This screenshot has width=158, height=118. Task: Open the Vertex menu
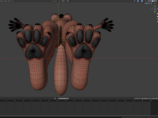tap(2, 1)
